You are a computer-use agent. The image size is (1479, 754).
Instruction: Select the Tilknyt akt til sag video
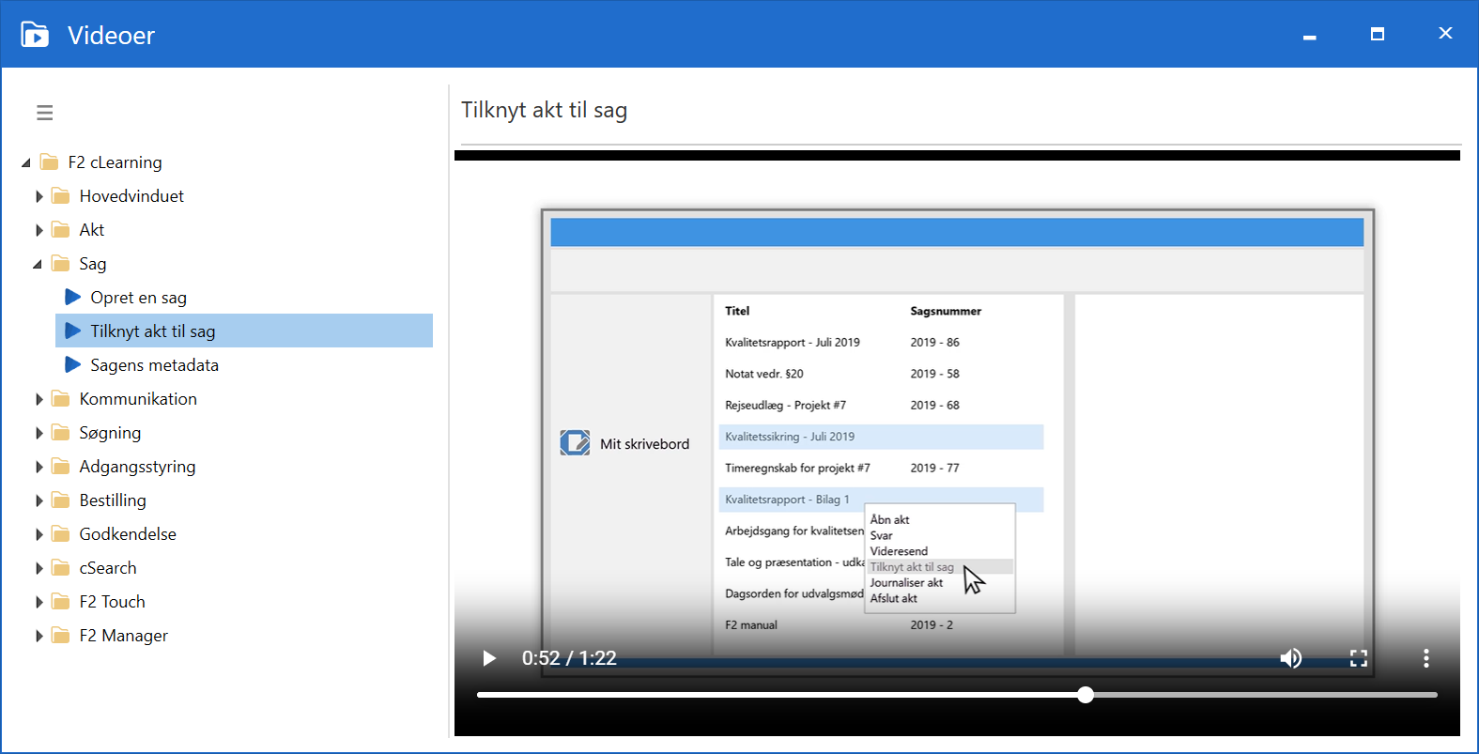pyautogui.click(x=153, y=331)
